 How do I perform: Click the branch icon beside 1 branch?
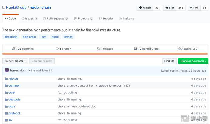tap(57, 49)
